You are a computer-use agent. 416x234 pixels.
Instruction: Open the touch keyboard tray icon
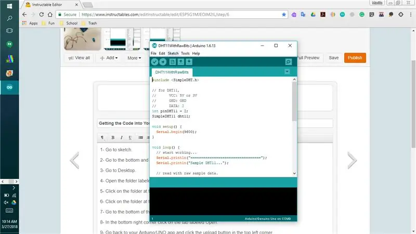[x=9, y=211]
